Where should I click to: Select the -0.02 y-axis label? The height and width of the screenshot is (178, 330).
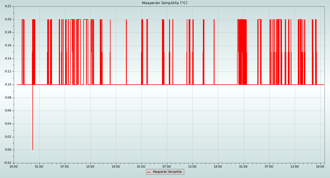(7, 163)
